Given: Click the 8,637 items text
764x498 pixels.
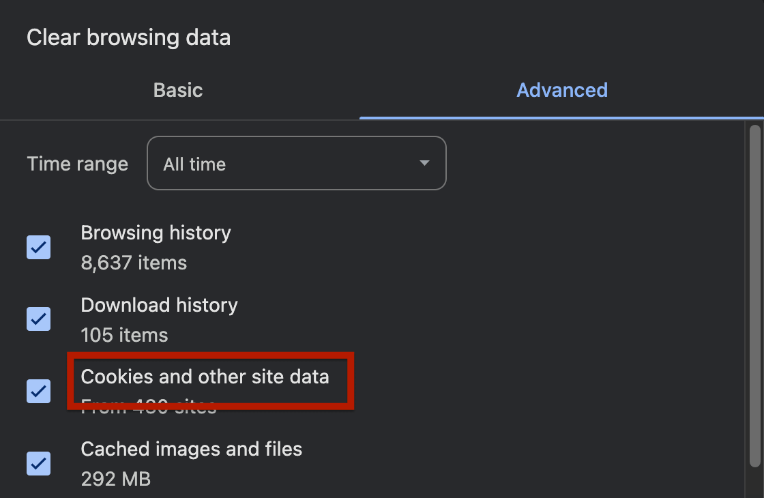Looking at the screenshot, I should (134, 263).
